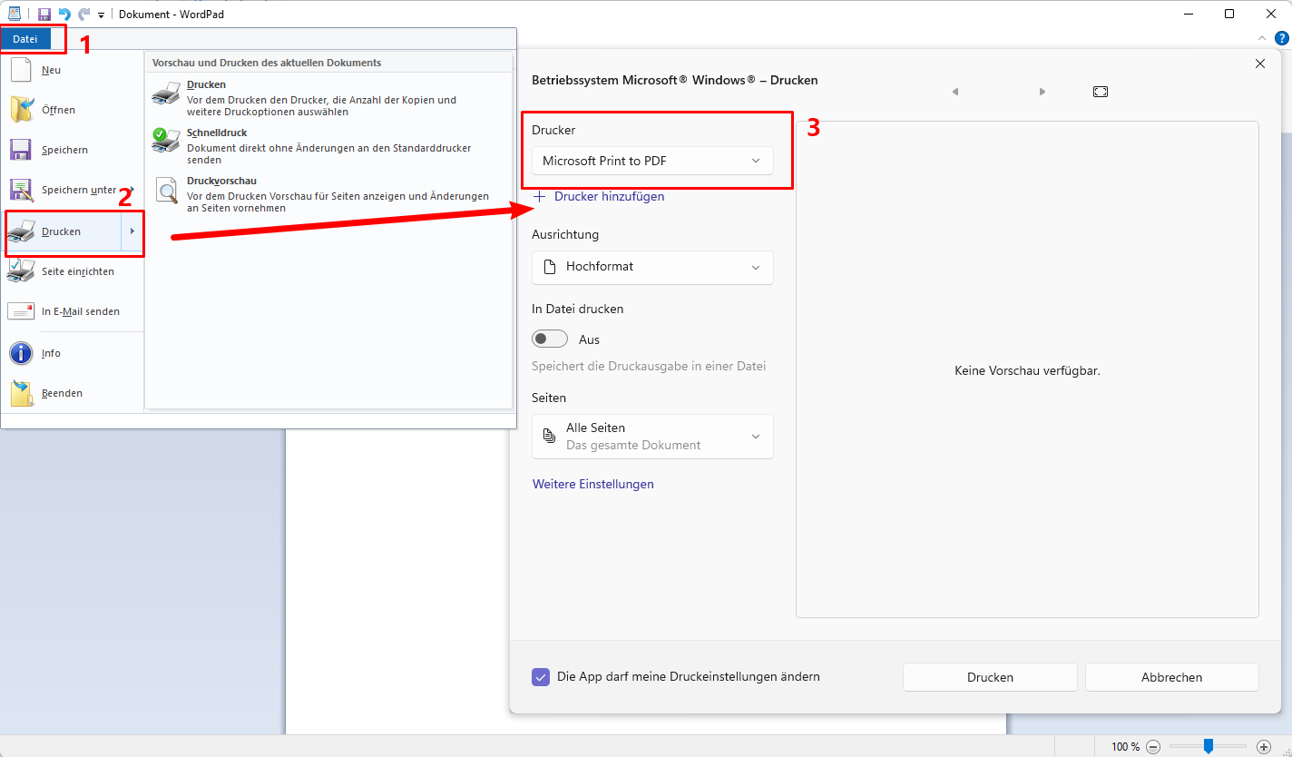Maximize the WordPad window

[x=1229, y=14]
